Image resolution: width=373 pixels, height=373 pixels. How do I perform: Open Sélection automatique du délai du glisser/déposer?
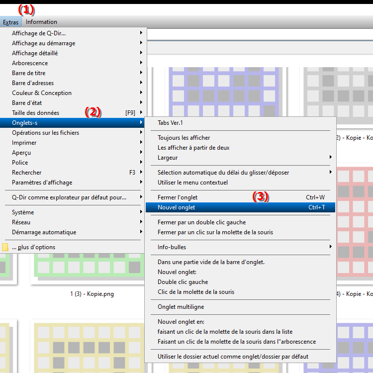pos(241,173)
